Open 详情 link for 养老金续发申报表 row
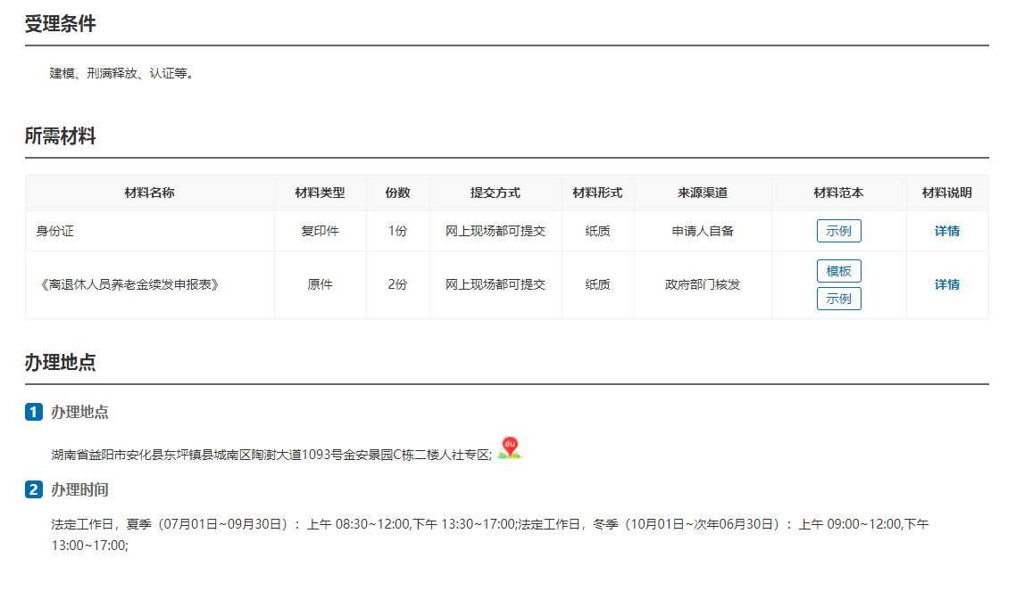1024x591 pixels. click(x=947, y=284)
